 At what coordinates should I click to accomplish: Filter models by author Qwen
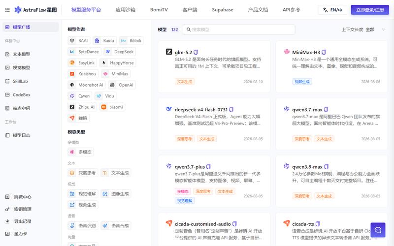[x=80, y=96]
